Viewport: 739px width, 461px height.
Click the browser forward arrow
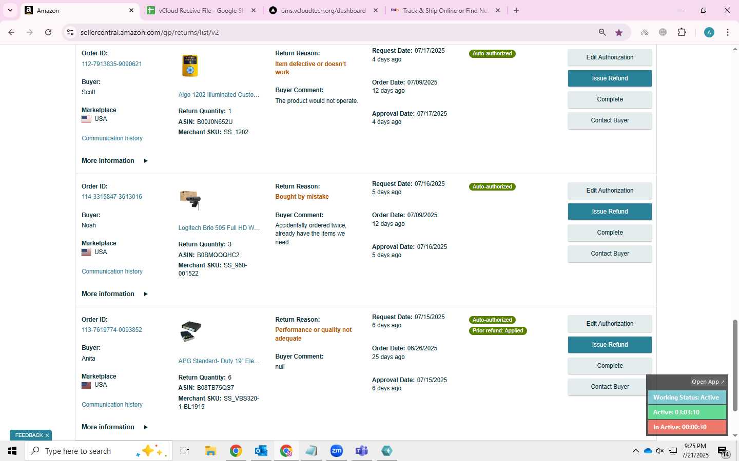(30, 32)
